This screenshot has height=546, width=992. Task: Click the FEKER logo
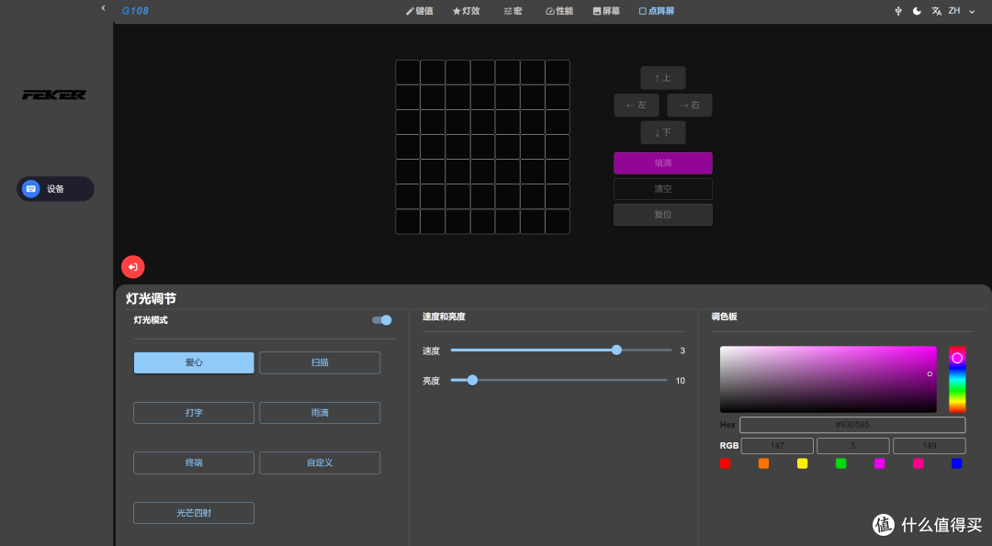(x=54, y=95)
